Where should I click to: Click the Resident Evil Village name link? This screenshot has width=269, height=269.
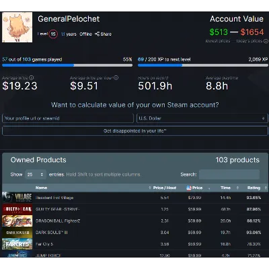pos(54,198)
